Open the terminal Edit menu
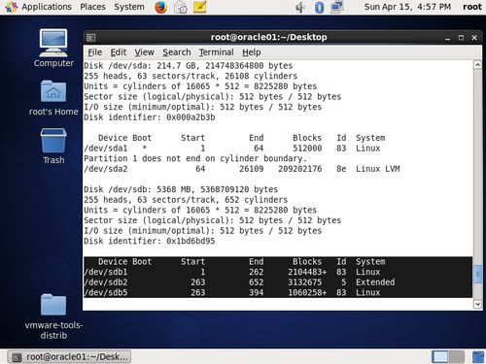The width and height of the screenshot is (486, 364). 119,52
